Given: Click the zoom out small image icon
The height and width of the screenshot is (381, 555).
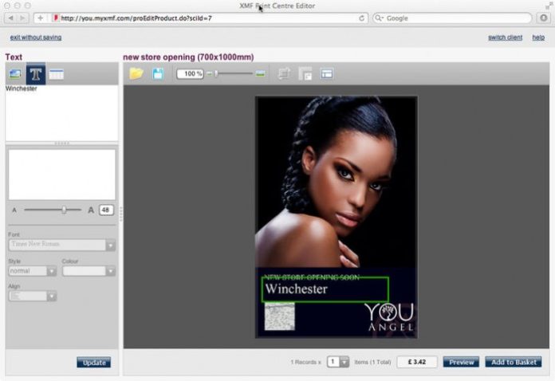Looking at the screenshot, I should click(210, 73).
